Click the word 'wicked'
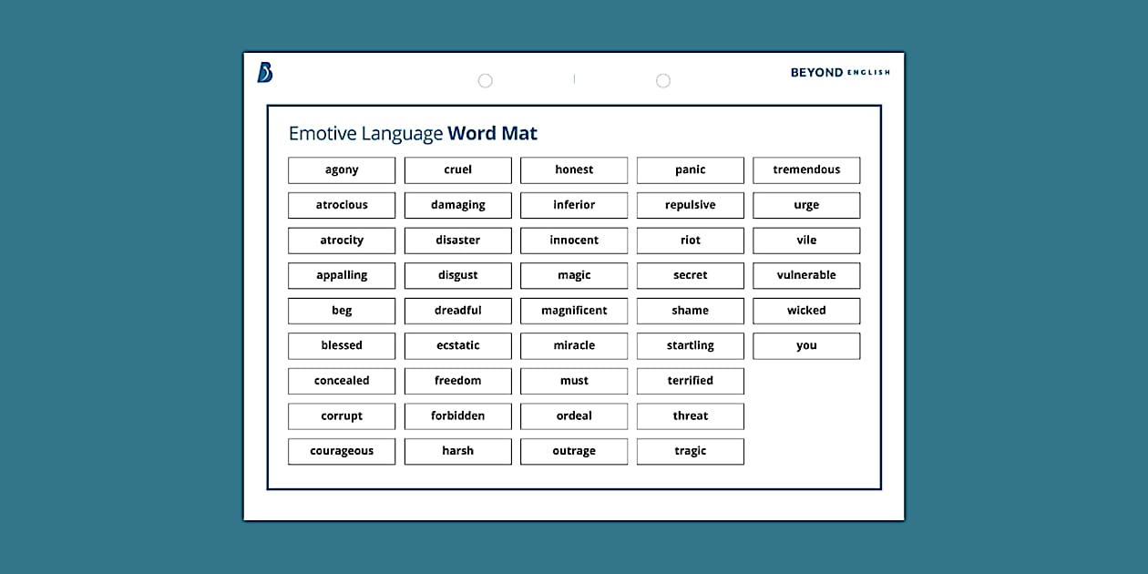The height and width of the screenshot is (574, 1148). [x=806, y=311]
